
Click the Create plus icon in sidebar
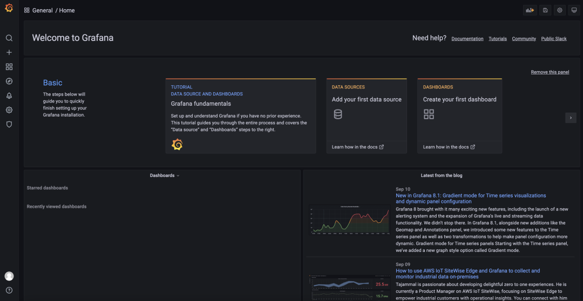9,52
